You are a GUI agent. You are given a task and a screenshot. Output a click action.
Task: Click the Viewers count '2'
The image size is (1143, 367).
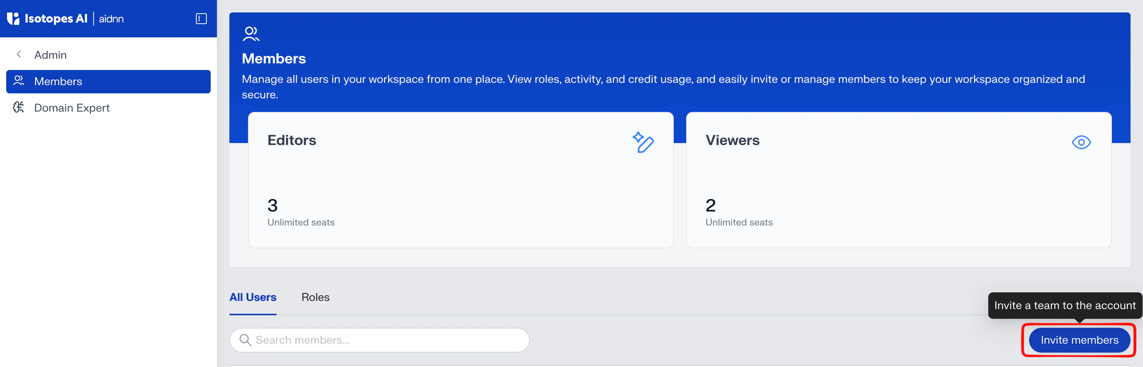(x=710, y=206)
